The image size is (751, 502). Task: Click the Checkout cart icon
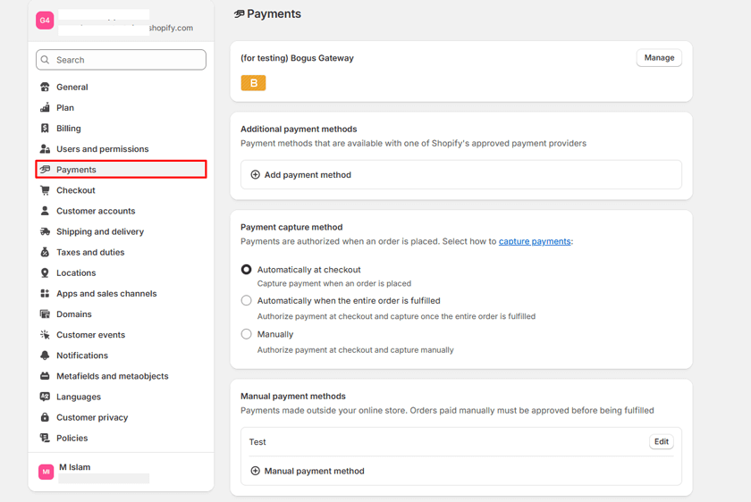click(45, 190)
